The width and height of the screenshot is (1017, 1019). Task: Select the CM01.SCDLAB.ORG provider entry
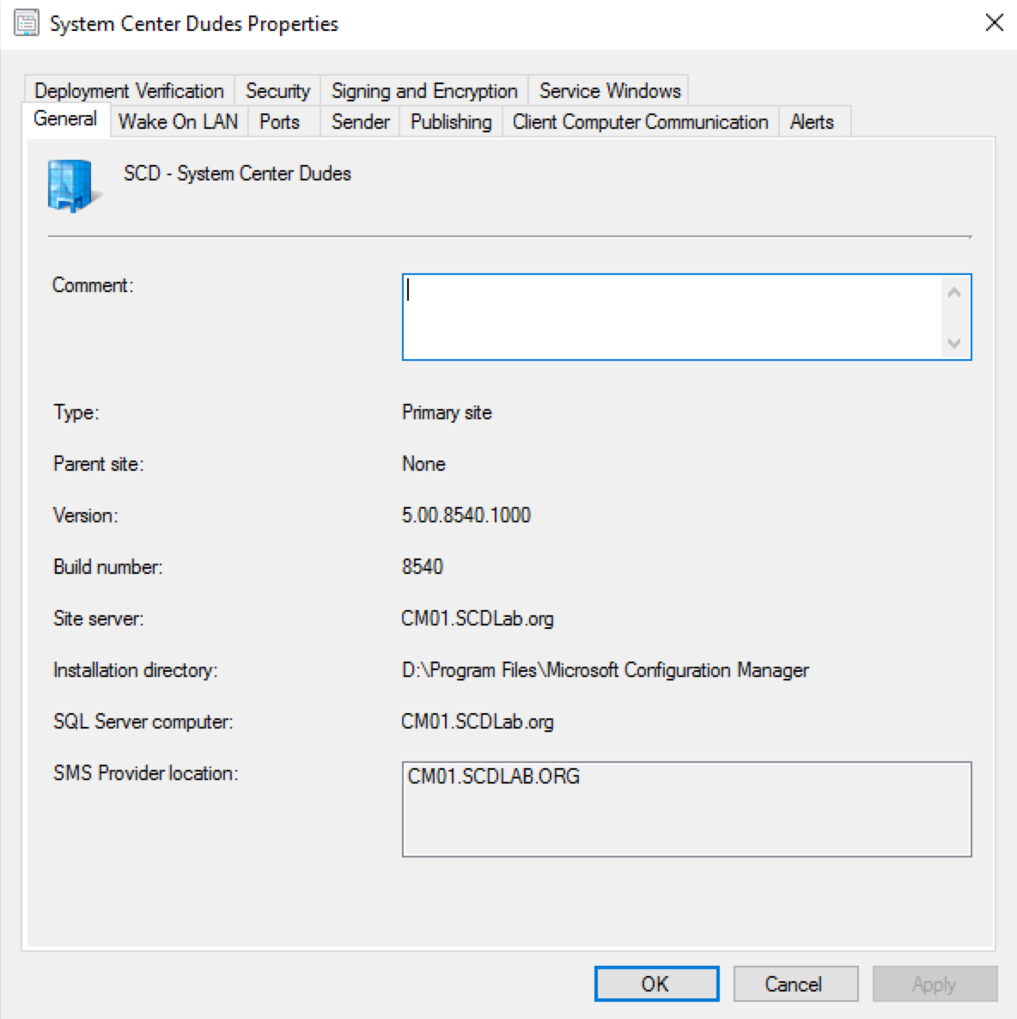[493, 777]
